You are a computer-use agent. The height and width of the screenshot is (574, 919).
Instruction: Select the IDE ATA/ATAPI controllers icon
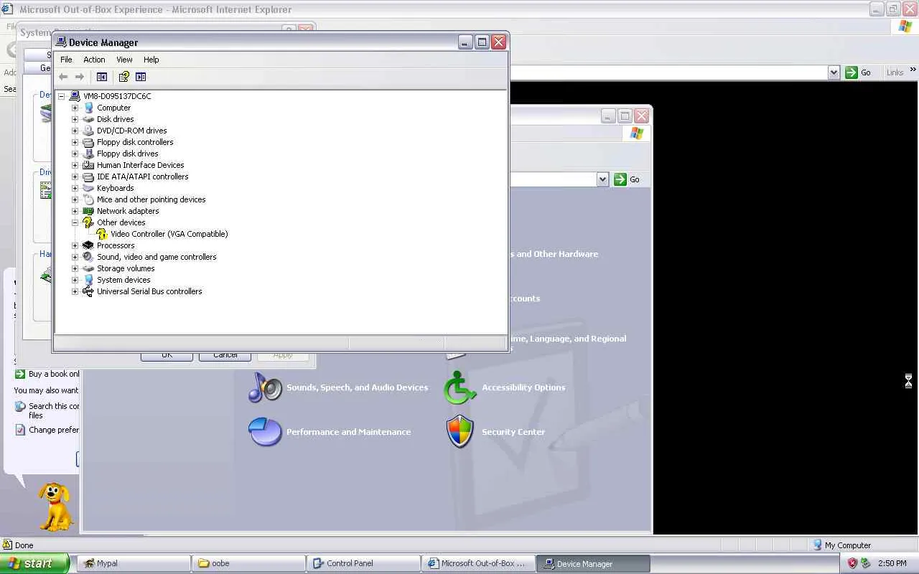[x=88, y=177]
